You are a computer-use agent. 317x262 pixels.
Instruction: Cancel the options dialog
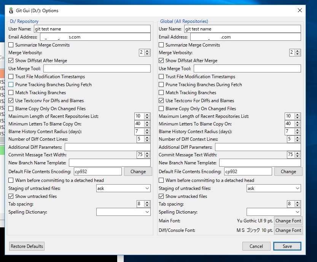tap(256, 246)
